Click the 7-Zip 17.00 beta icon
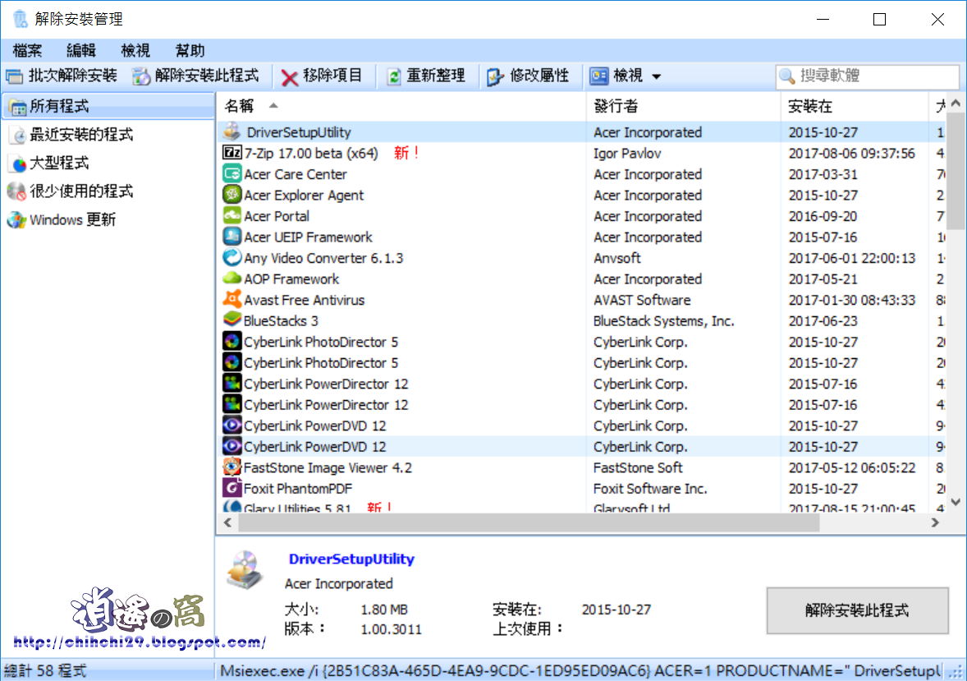 [231, 153]
